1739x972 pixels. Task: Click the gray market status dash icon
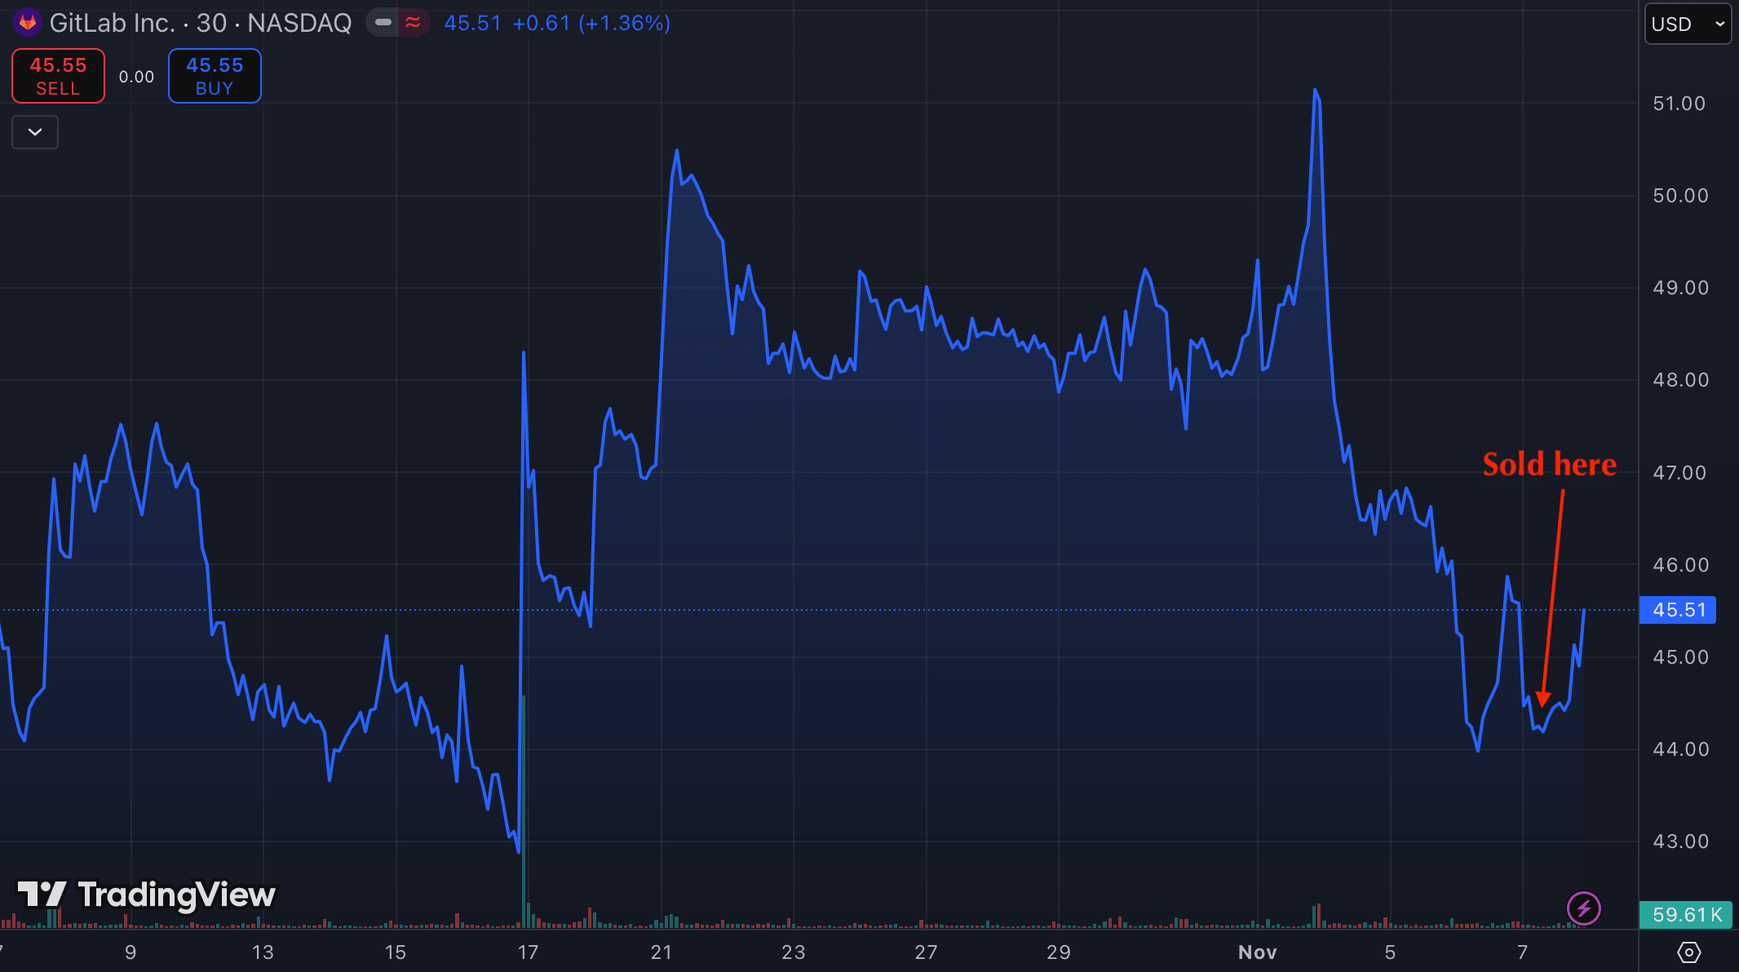pyautogui.click(x=383, y=23)
